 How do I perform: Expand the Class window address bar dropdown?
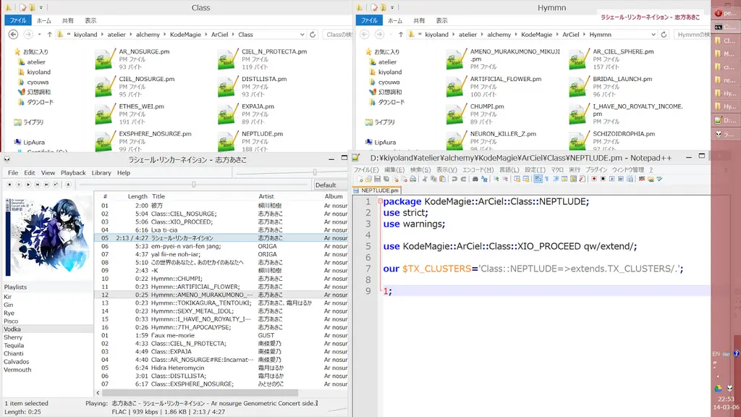coord(302,35)
